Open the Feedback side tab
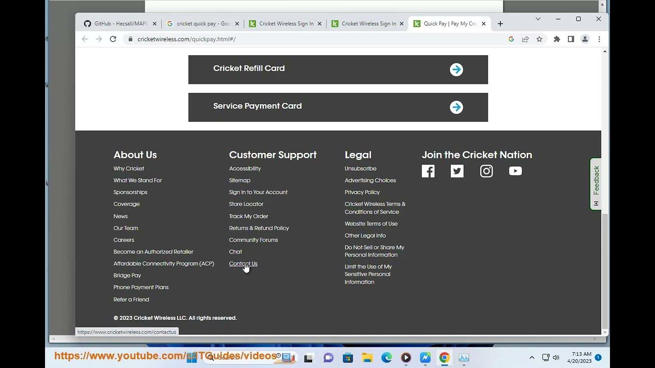This screenshot has width=655, height=368. [x=596, y=184]
